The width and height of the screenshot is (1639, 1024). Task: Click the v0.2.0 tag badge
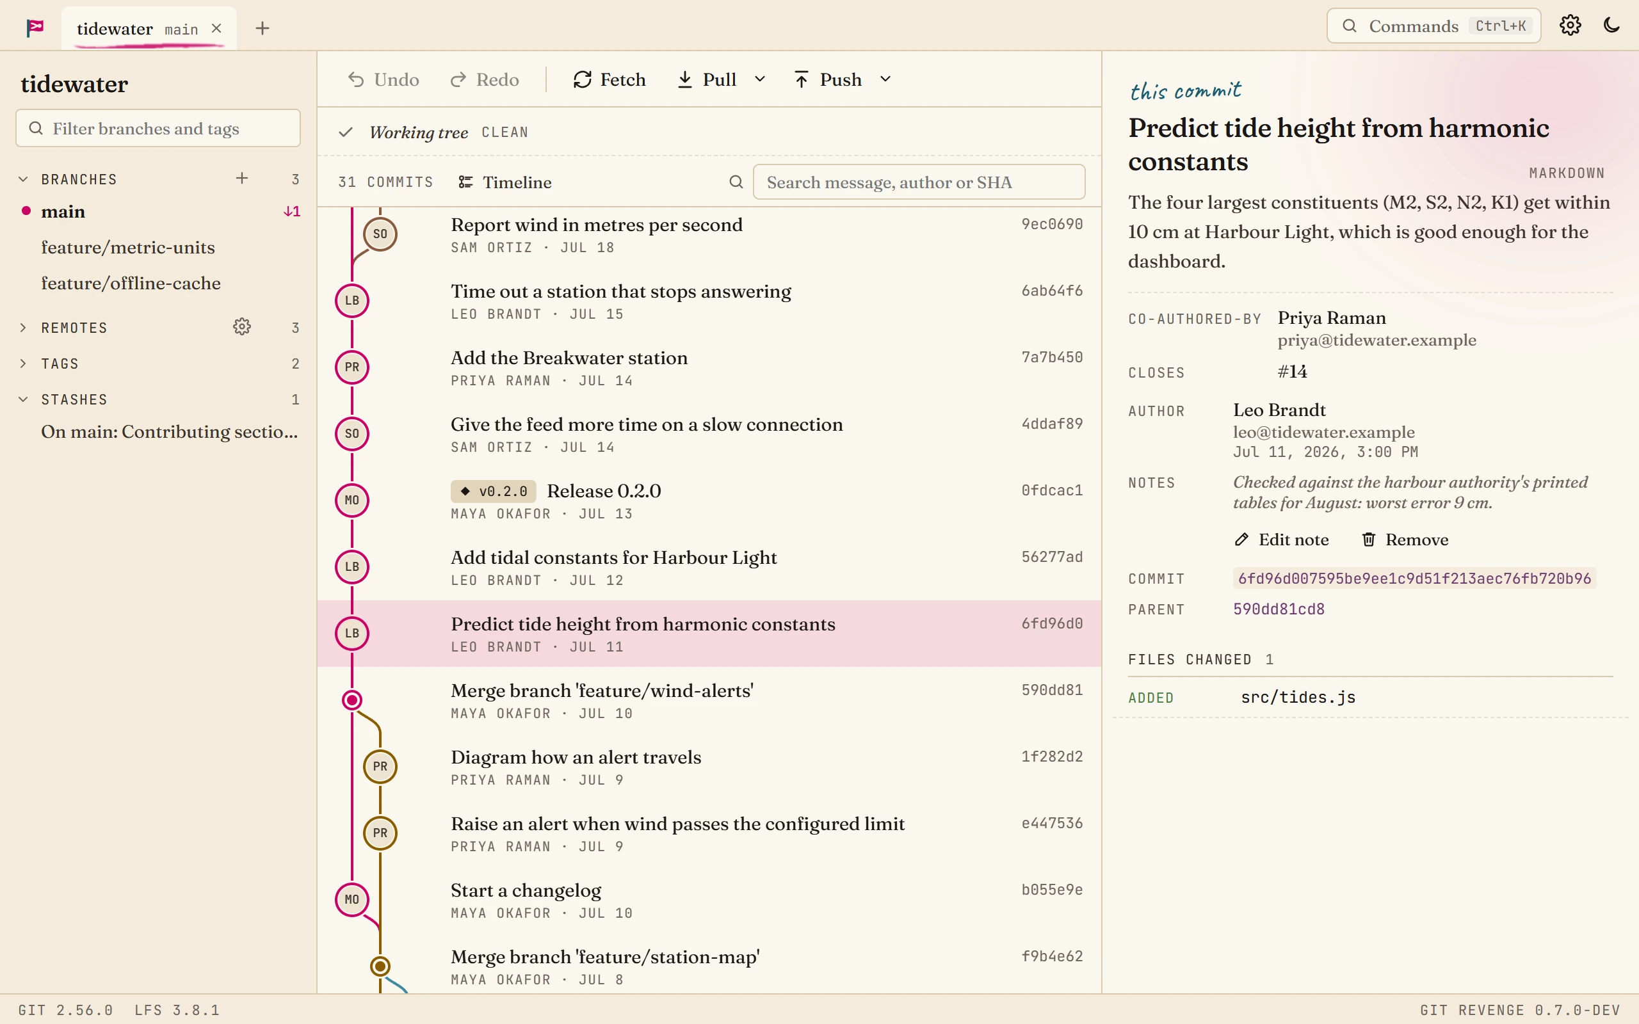pyautogui.click(x=494, y=492)
